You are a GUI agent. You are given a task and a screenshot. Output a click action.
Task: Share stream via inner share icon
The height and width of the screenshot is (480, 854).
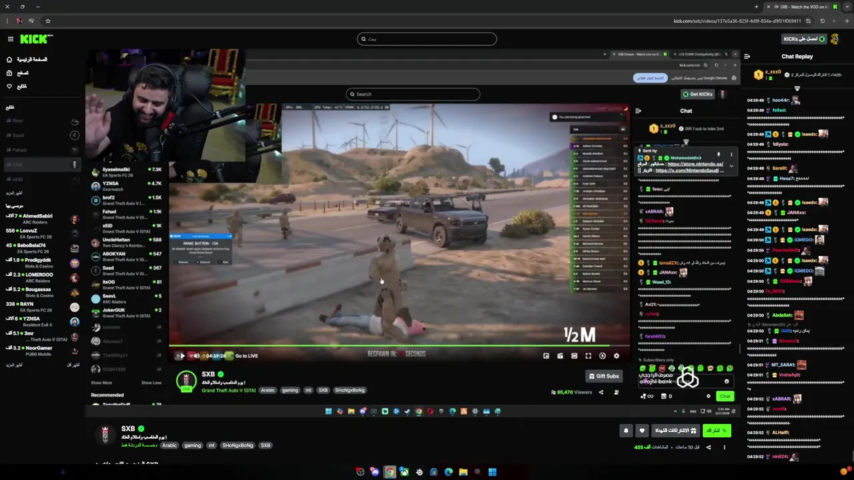(x=600, y=392)
